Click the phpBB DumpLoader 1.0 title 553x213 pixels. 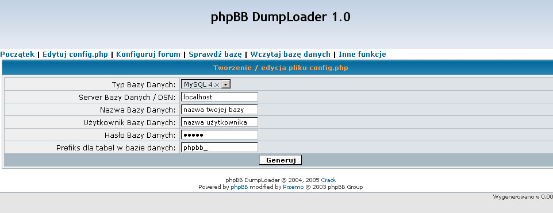281,17
